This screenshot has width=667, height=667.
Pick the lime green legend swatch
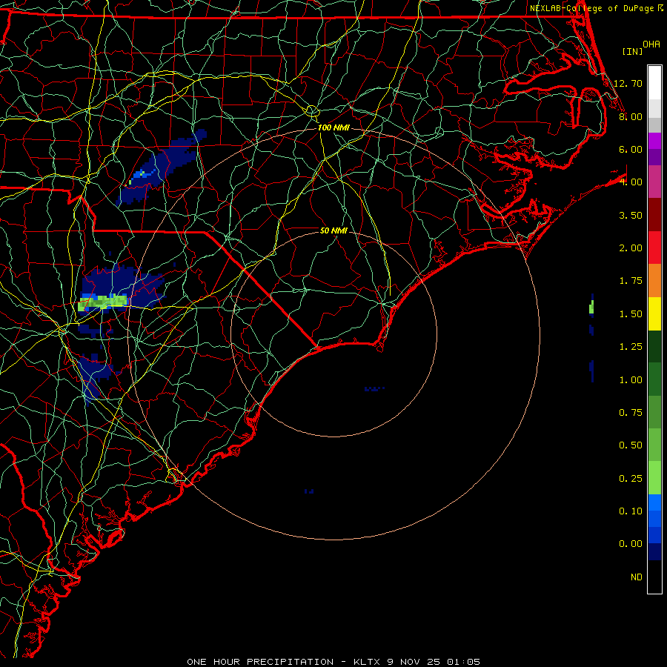[x=654, y=478]
